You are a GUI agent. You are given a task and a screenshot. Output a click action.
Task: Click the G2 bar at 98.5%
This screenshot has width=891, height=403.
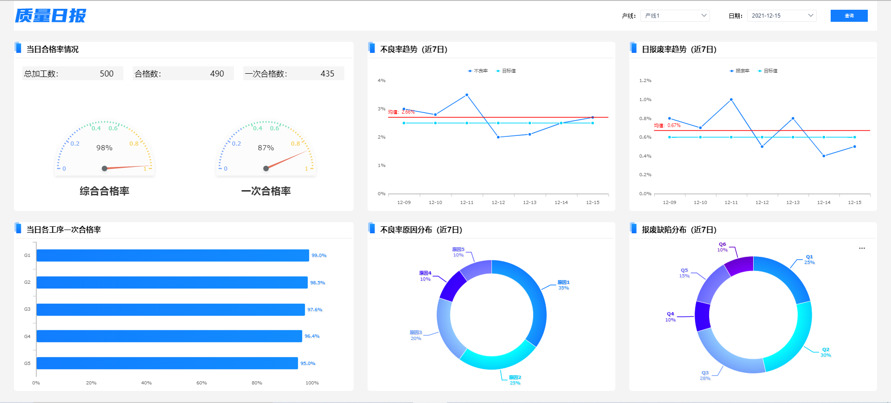pos(172,282)
